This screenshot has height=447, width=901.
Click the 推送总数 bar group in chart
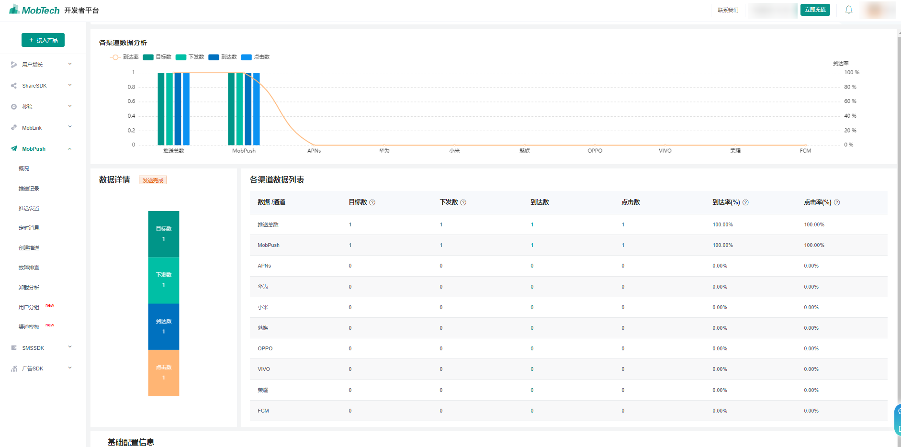tap(174, 109)
